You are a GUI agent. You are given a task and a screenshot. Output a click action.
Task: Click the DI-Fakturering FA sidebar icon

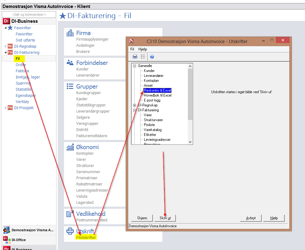10,52
